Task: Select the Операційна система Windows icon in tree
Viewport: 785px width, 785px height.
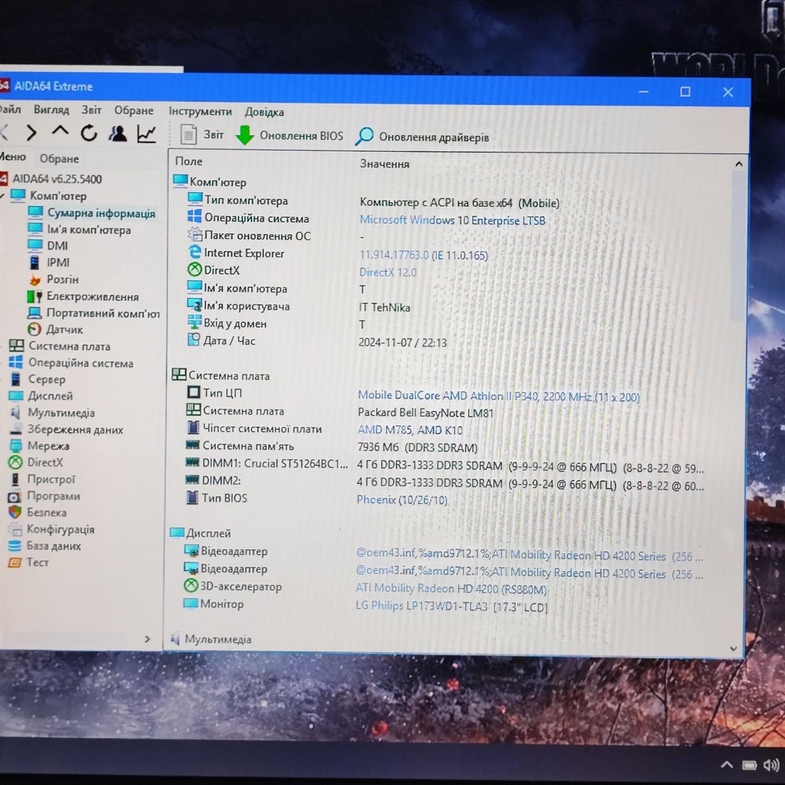Action: click(x=17, y=362)
